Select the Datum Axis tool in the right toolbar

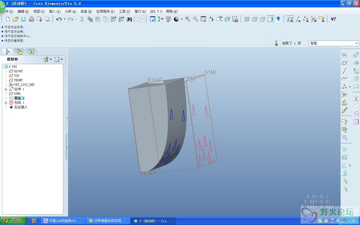(x=344, y=71)
